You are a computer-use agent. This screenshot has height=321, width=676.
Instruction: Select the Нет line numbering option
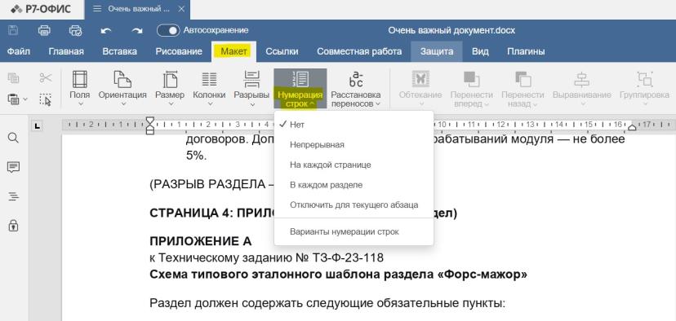tap(354, 125)
